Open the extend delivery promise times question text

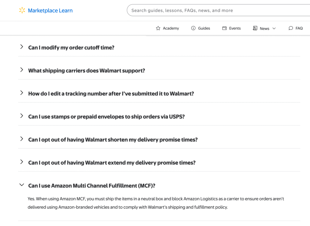pos(112,163)
